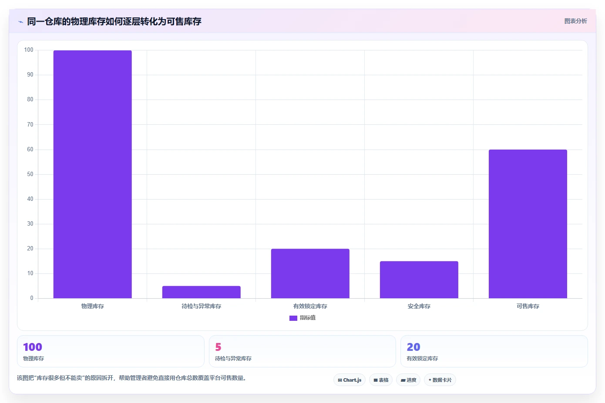This screenshot has height=403, width=605.
Task: Click the 进度 tag chip
Action: click(x=408, y=380)
